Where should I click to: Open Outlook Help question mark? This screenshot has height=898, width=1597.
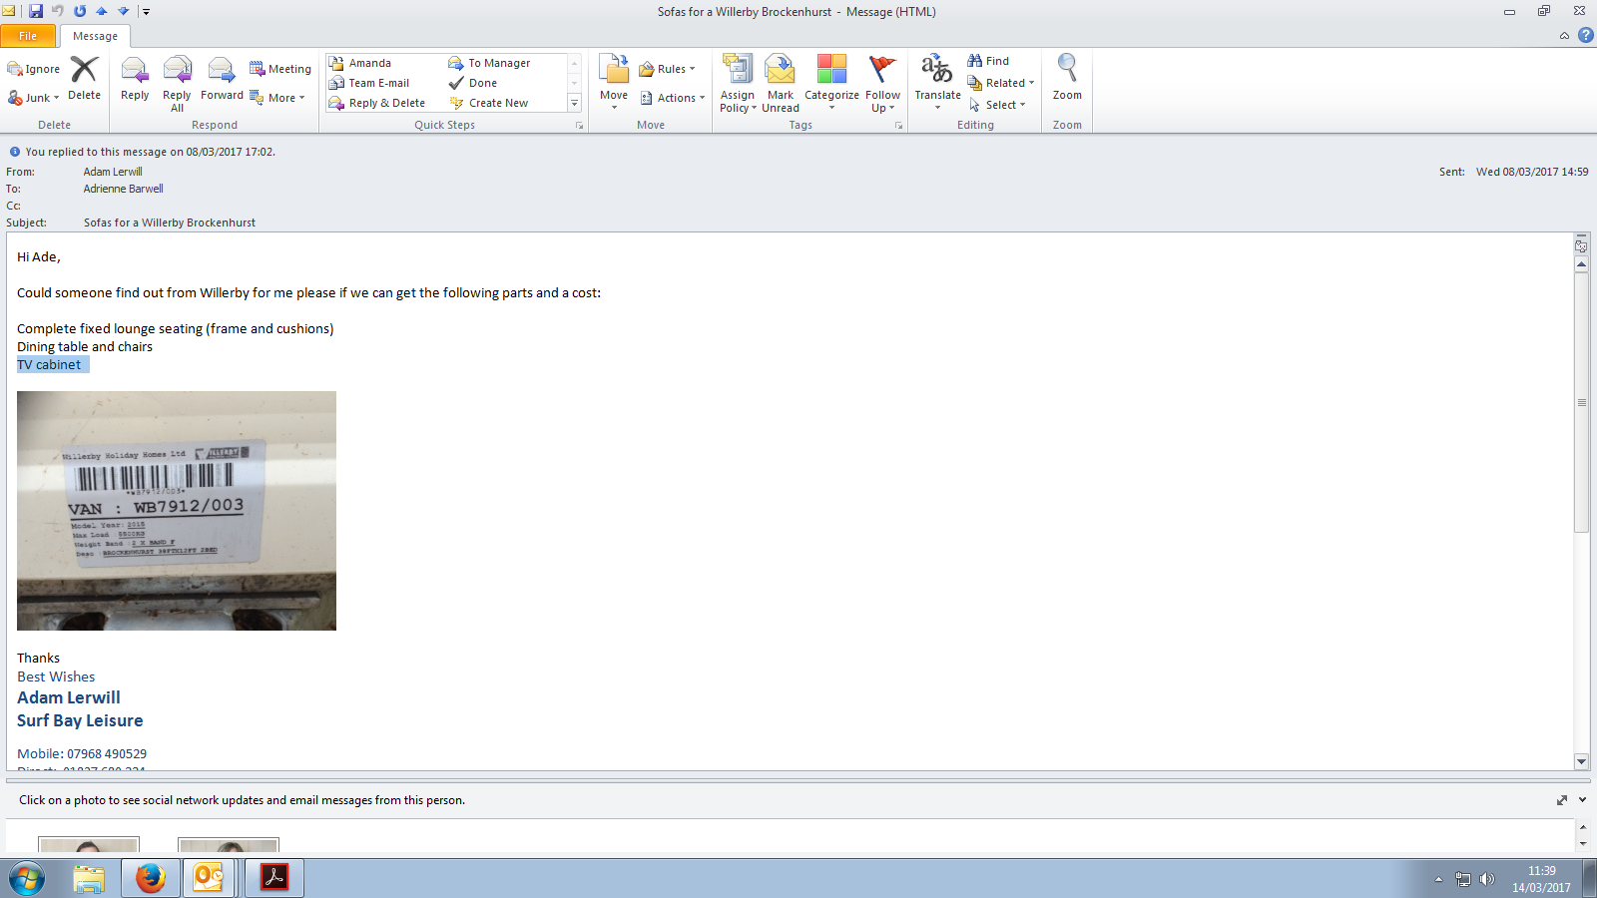[x=1585, y=35]
